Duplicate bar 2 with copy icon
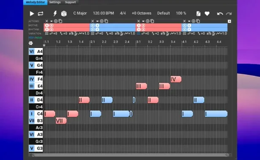 [106, 21]
